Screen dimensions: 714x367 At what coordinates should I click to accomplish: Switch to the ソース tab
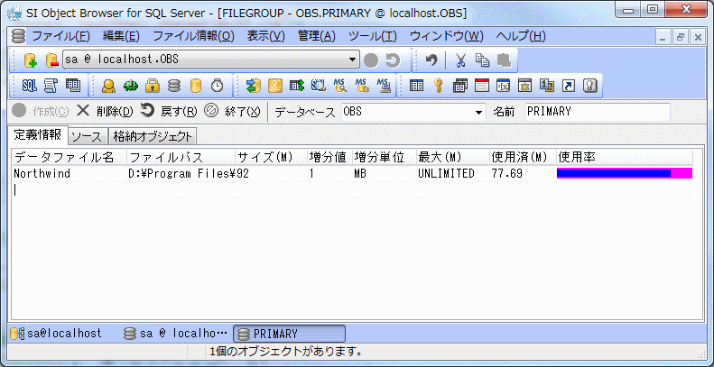(87, 137)
